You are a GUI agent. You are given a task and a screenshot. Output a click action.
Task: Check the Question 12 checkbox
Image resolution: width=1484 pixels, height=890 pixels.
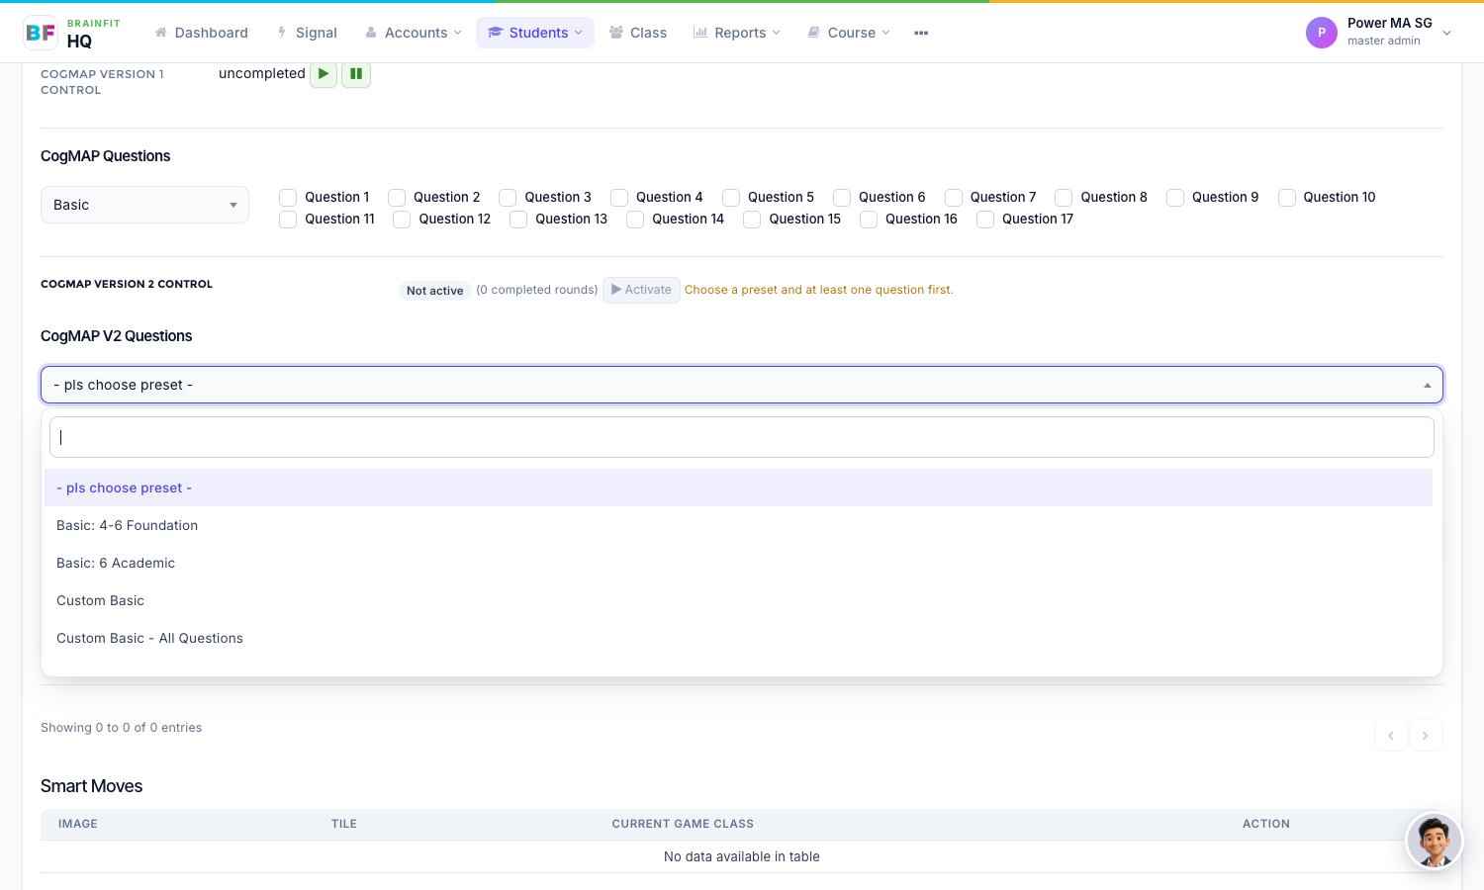402,220
